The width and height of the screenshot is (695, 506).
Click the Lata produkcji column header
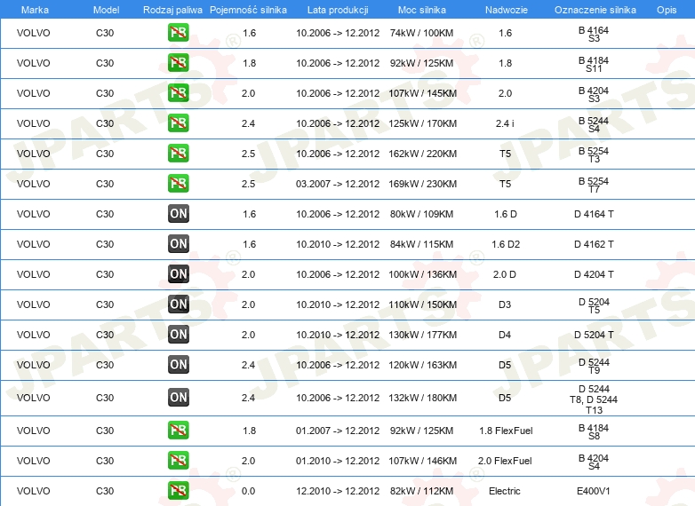[x=338, y=10]
